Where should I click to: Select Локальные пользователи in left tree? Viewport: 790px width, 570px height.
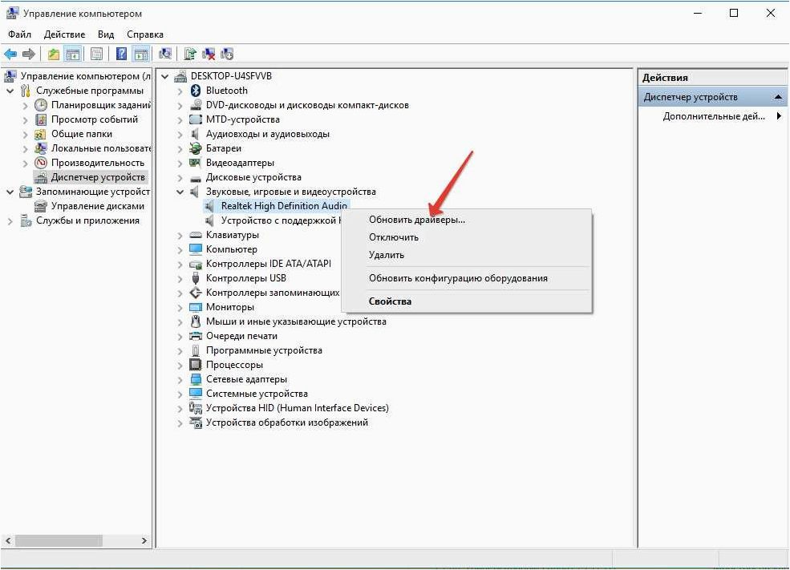(x=101, y=148)
